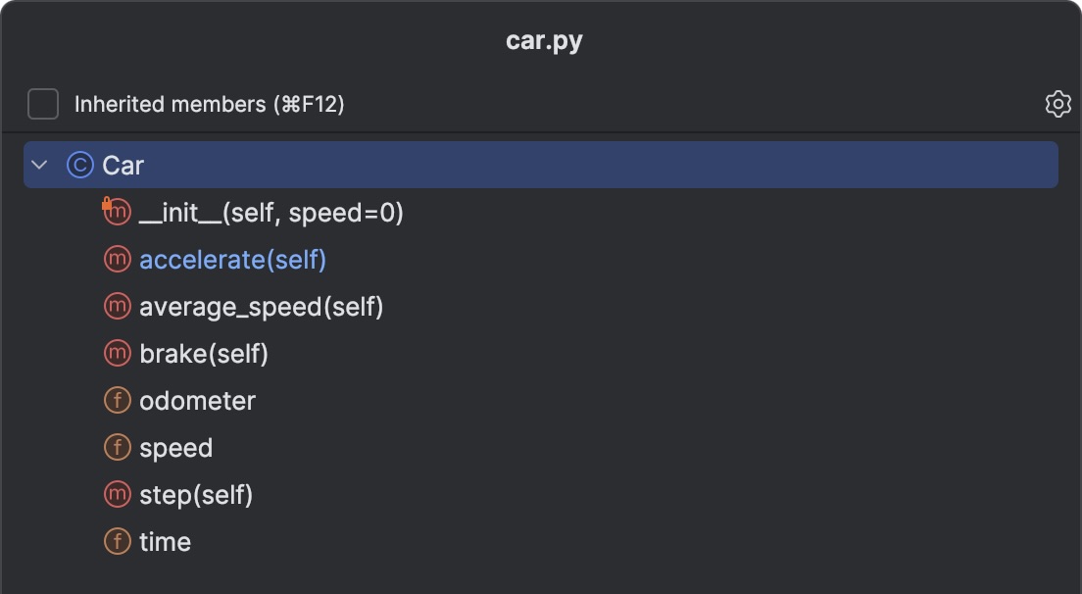Enable the Inherited members checkbox
Image resolution: width=1082 pixels, height=594 pixels.
click(x=42, y=104)
